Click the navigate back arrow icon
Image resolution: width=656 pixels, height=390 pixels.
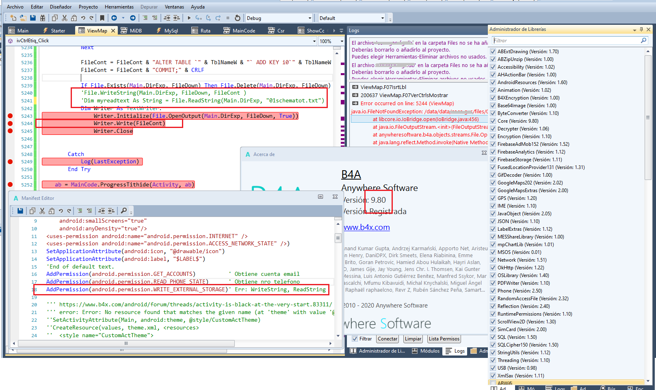[114, 18]
